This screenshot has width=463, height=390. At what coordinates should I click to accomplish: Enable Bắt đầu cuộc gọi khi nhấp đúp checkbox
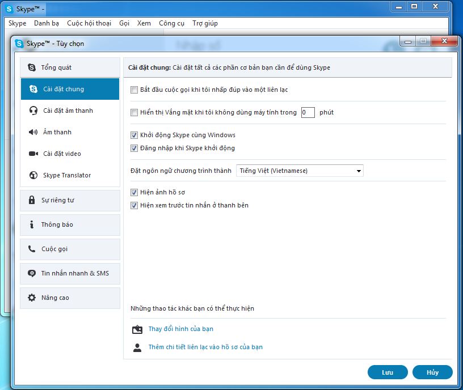(134, 90)
